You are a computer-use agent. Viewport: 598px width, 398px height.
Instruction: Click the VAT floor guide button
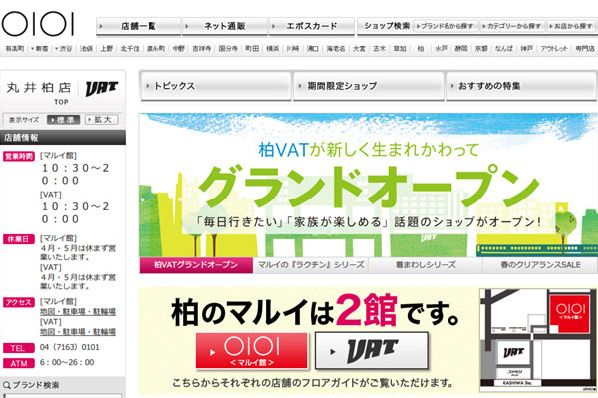tap(372, 351)
